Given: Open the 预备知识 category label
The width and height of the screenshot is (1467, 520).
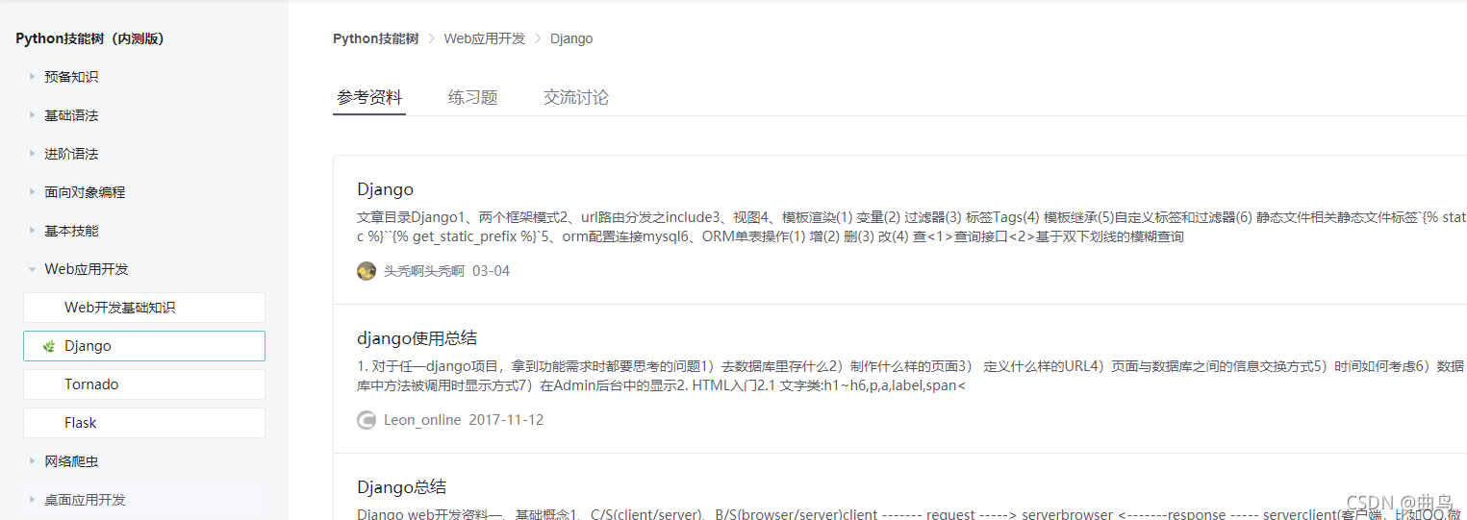Looking at the screenshot, I should [x=71, y=77].
